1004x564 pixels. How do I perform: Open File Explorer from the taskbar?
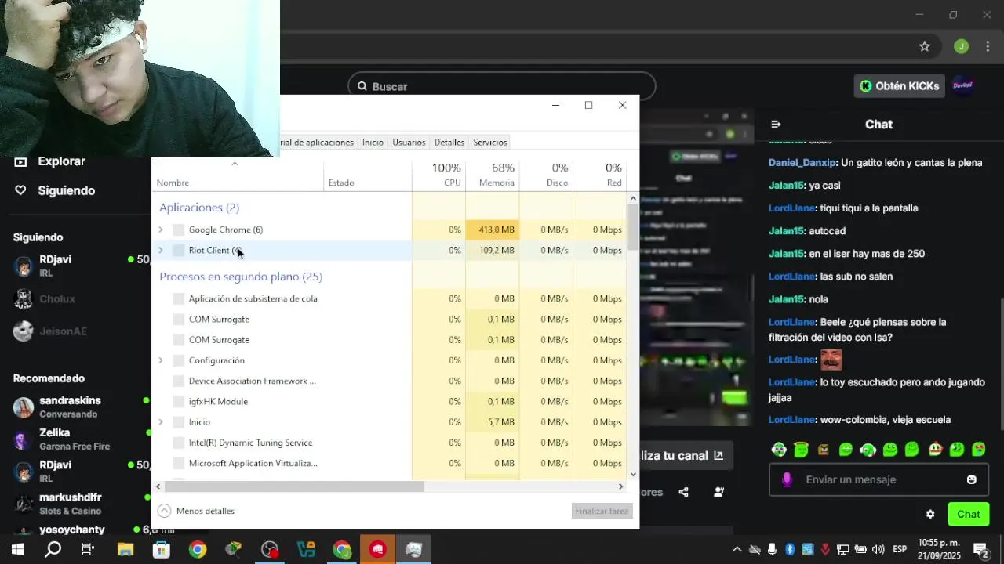pos(125,550)
